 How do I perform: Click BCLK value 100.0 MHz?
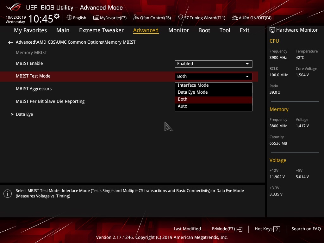(x=278, y=75)
